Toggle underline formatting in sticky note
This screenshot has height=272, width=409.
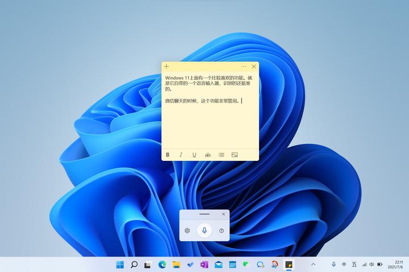coord(194,155)
